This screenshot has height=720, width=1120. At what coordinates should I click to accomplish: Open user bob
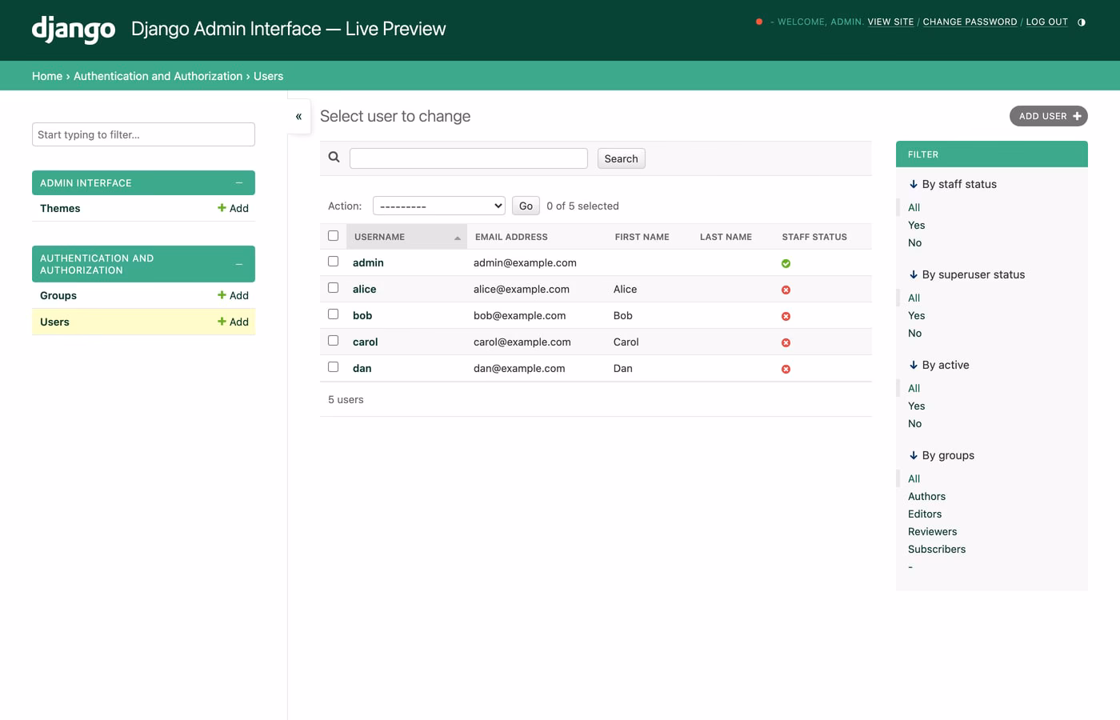(x=362, y=315)
